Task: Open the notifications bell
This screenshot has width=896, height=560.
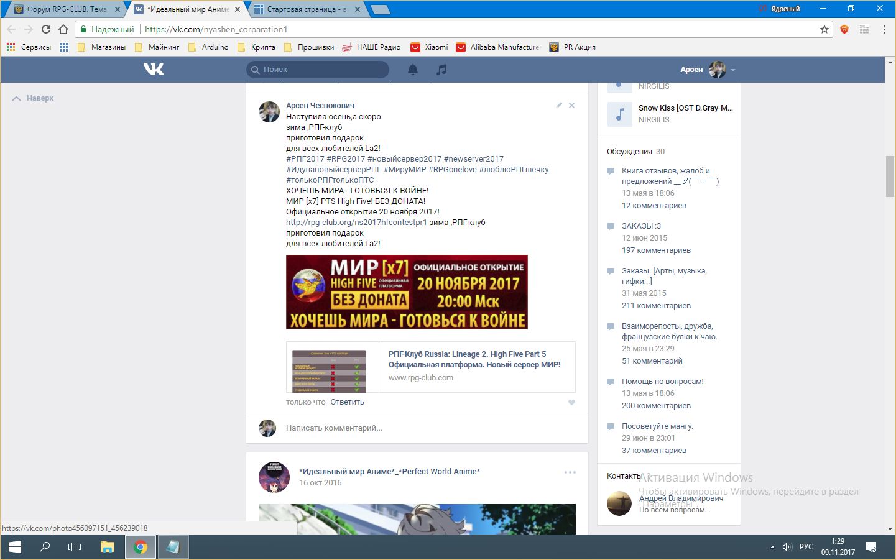Action: point(413,70)
